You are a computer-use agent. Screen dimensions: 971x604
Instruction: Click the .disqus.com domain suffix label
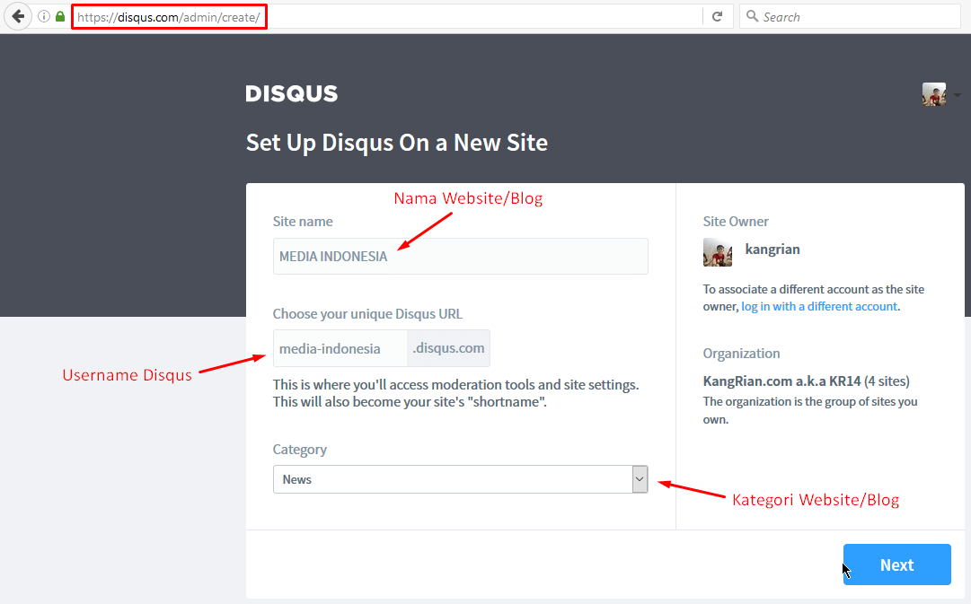[448, 348]
